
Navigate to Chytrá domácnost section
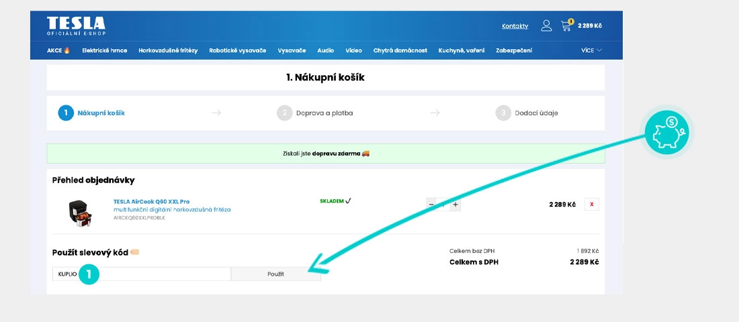(400, 50)
